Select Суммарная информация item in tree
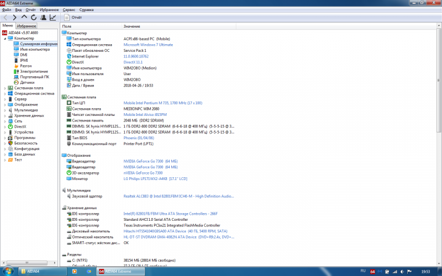 point(38,44)
